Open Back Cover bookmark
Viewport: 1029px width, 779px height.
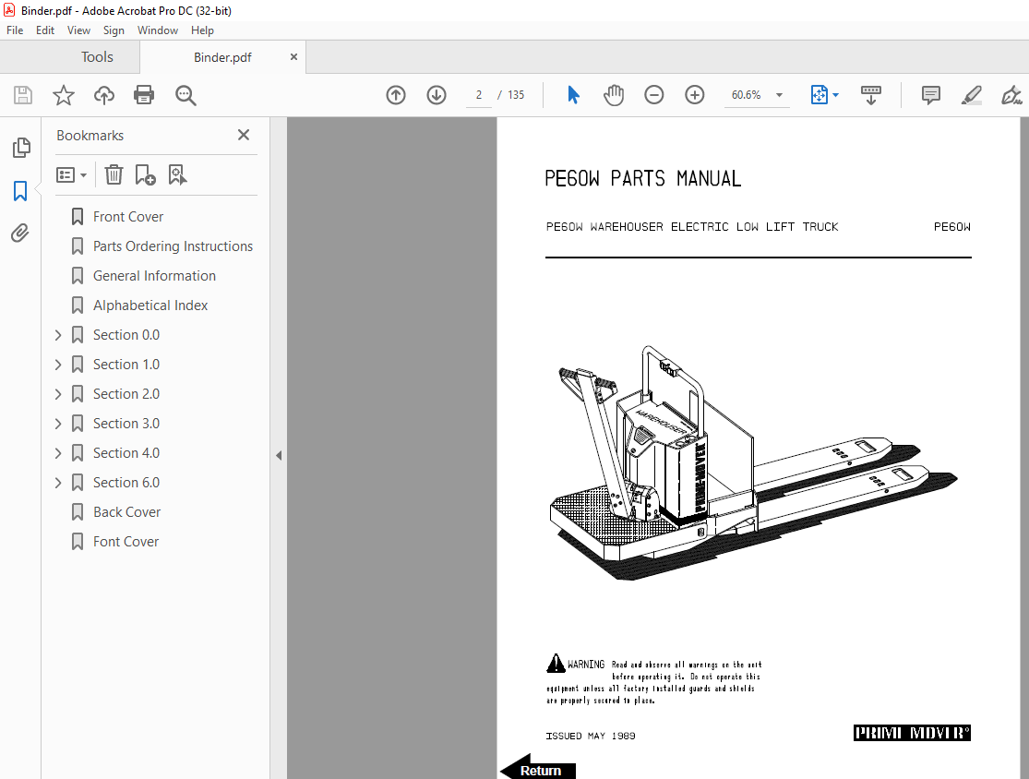(126, 512)
